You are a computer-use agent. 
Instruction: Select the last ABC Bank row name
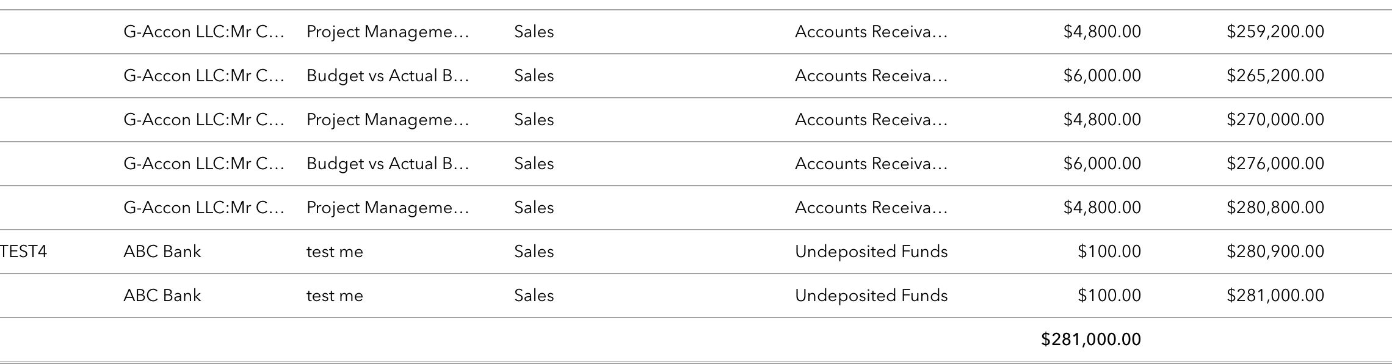(162, 296)
